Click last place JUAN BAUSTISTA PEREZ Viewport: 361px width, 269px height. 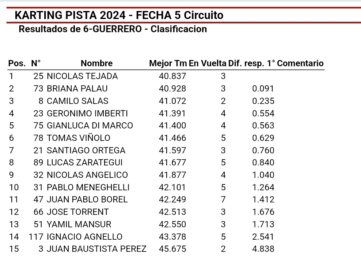(96, 249)
